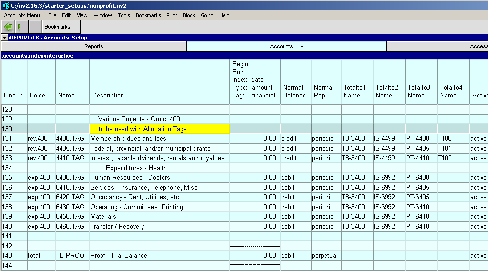Click the Totalto1 Name column header
This screenshot has height=271, width=488.
coord(356,91)
